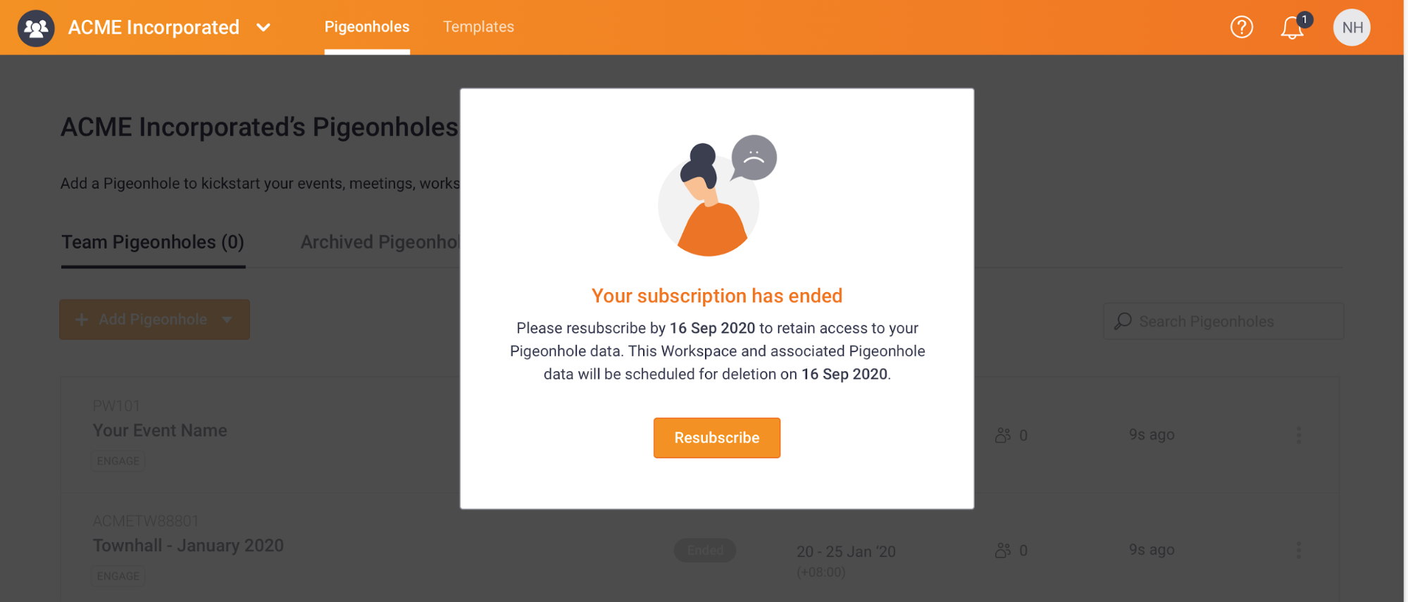This screenshot has height=602, width=1408.
Task: Click the search magnifier icon
Action: (1123, 321)
